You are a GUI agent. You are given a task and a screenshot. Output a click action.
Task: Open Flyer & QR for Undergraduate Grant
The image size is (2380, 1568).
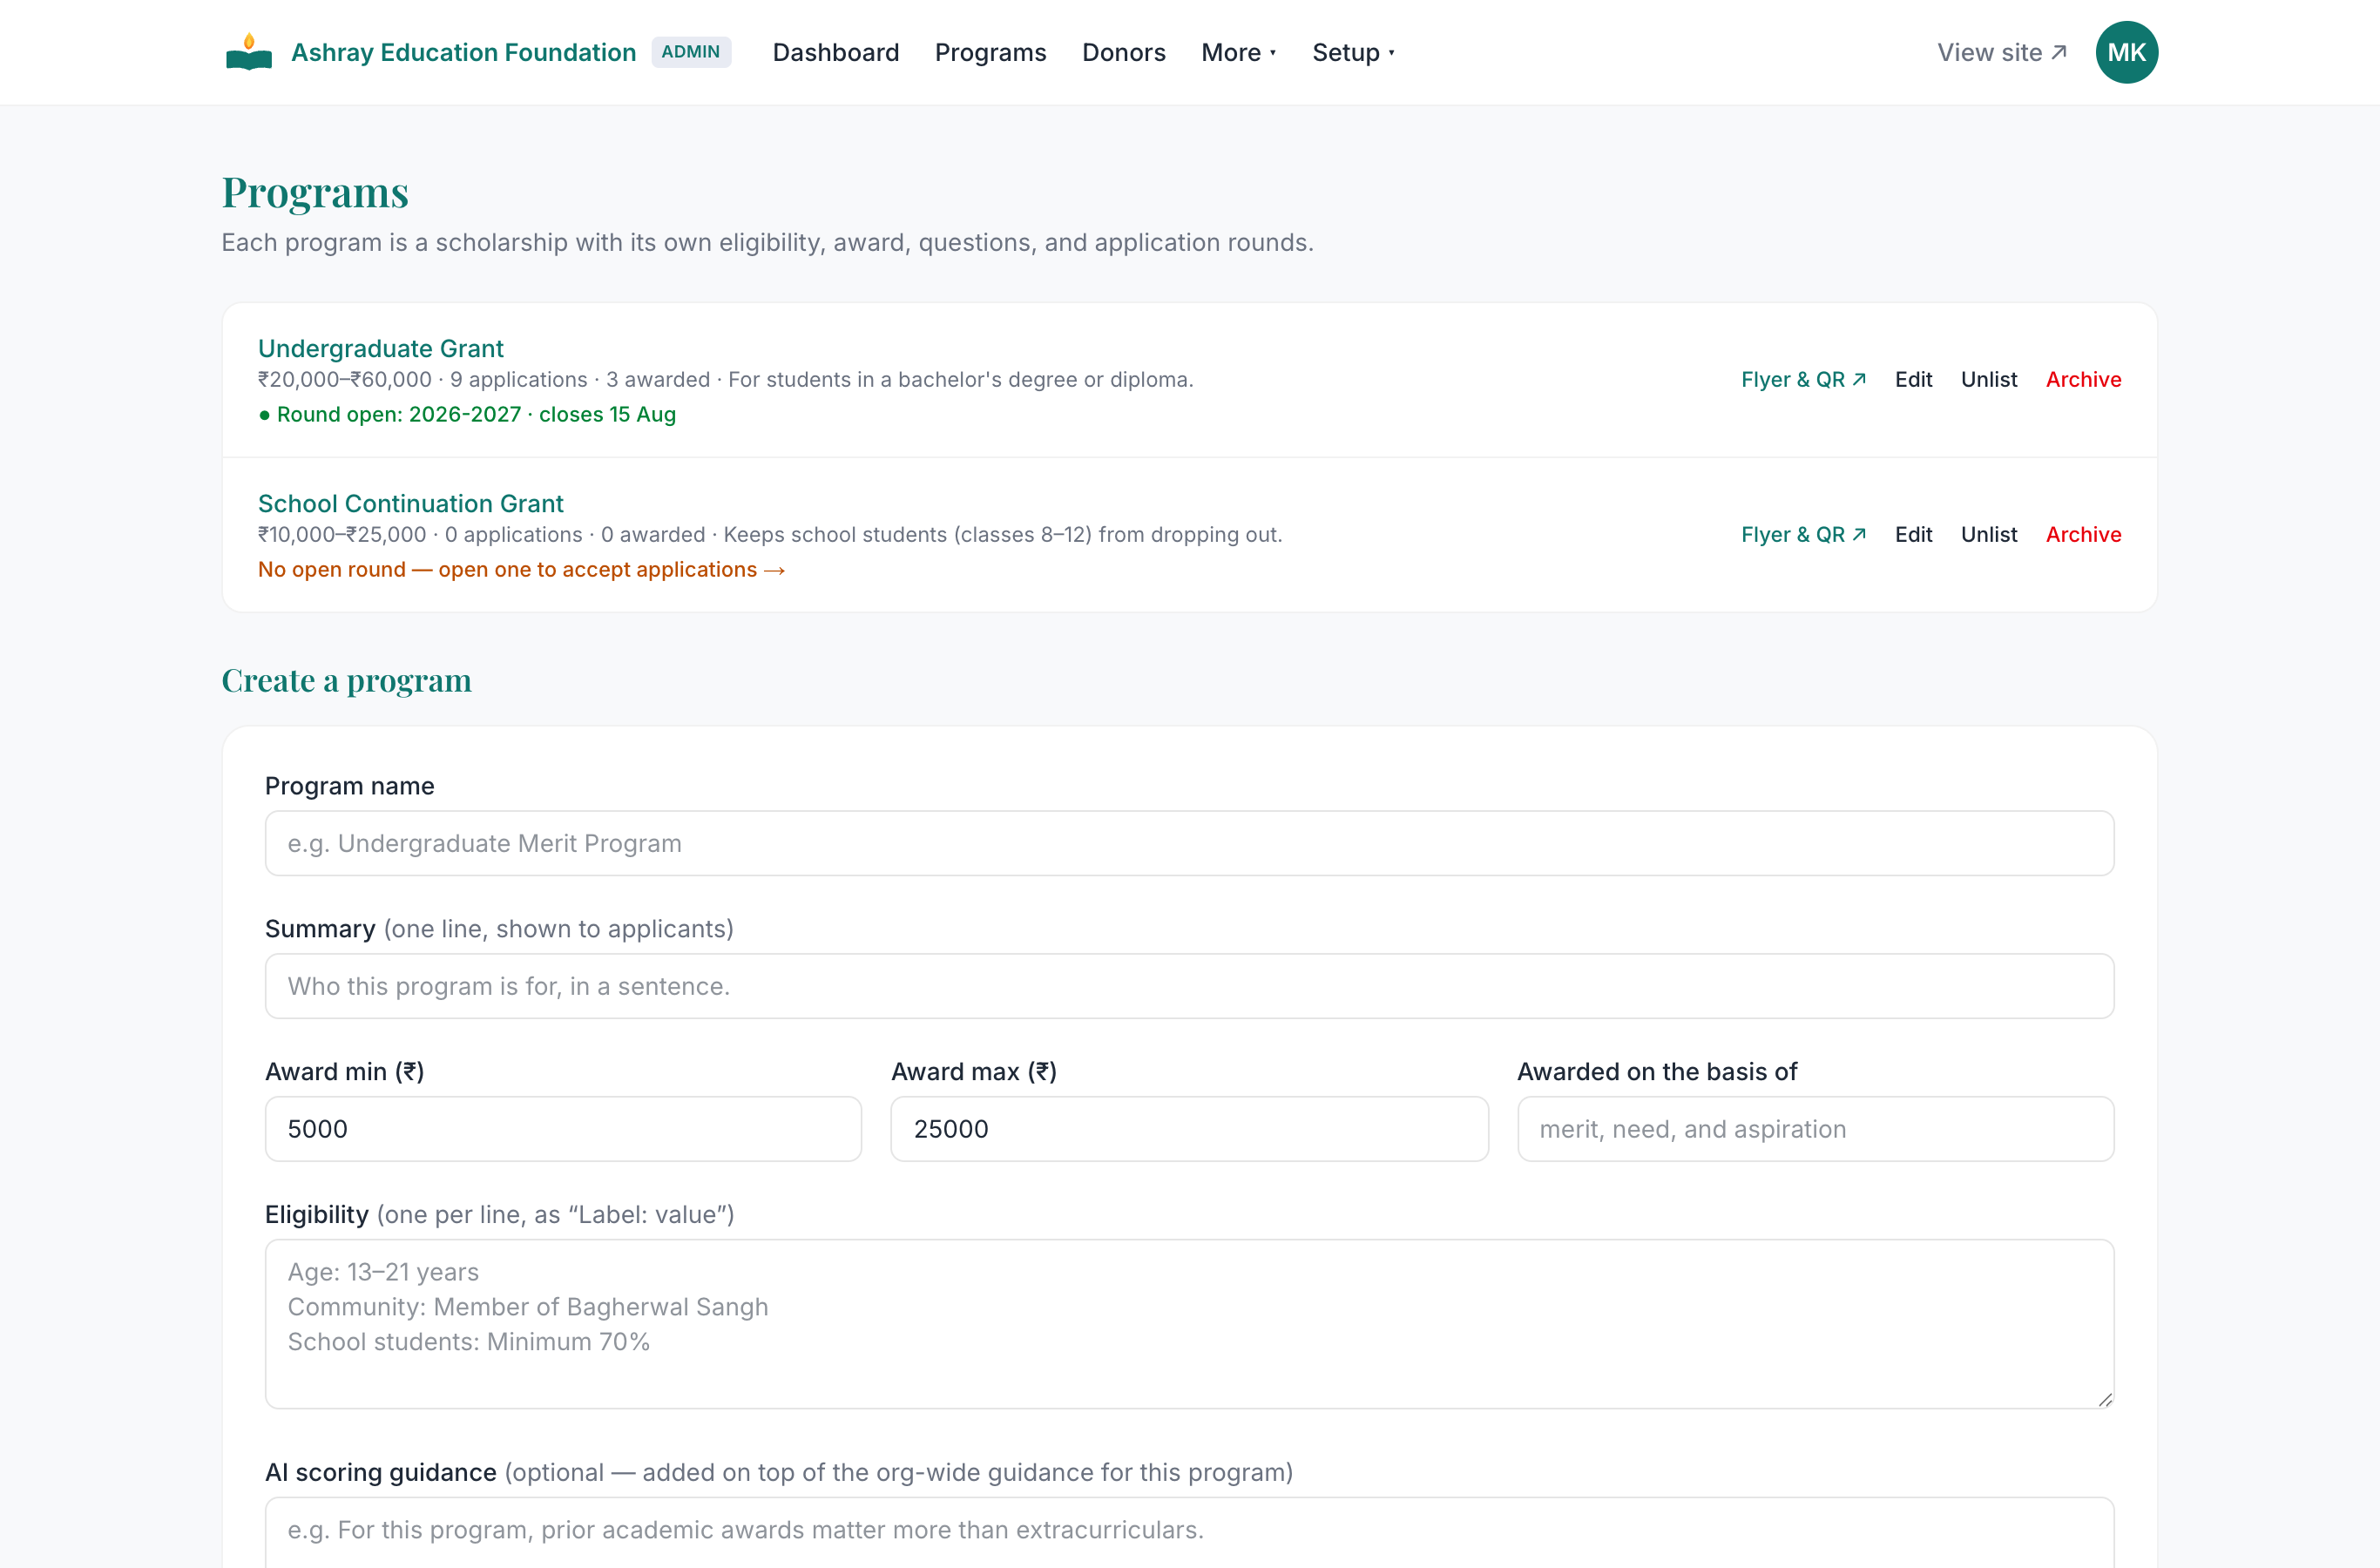1803,379
